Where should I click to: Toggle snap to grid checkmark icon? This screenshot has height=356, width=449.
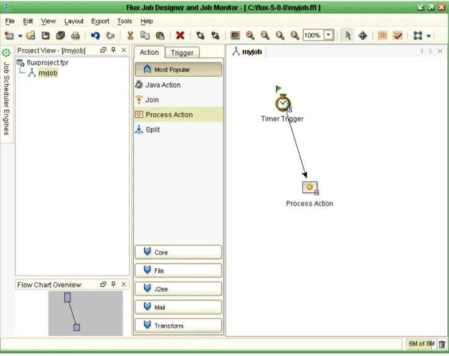click(398, 35)
